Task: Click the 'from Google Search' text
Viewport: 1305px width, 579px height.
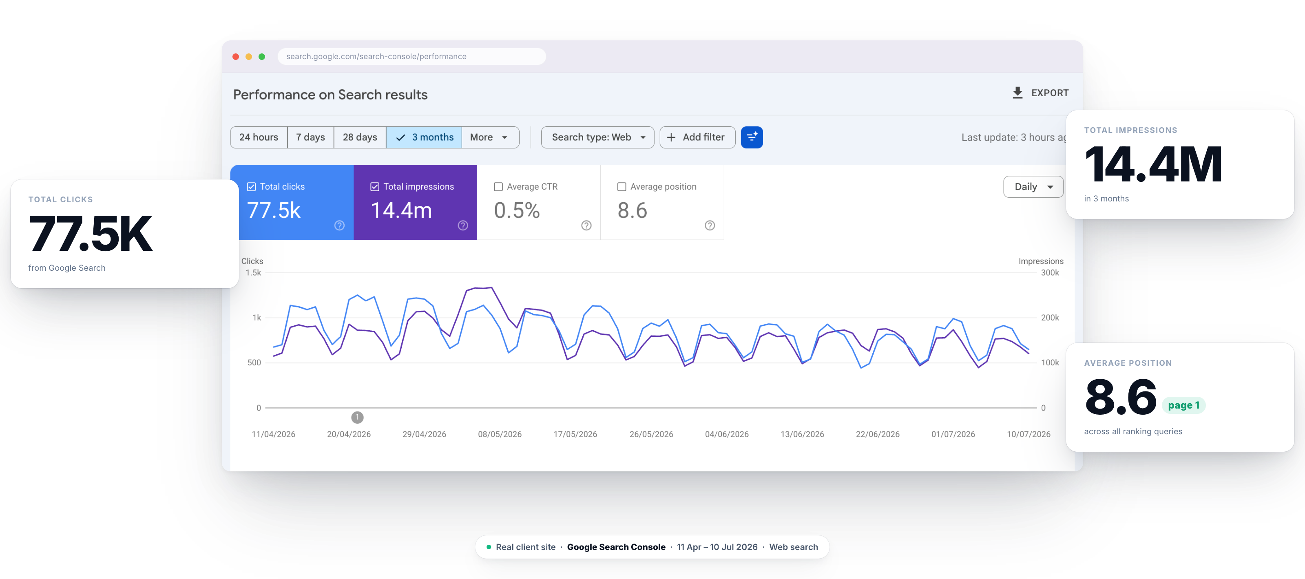Action: coord(67,268)
